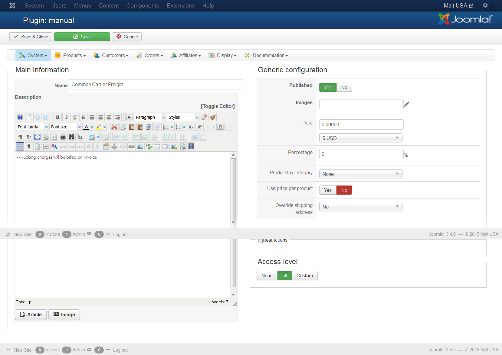The height and width of the screenshot is (355, 502).
Task: Set Use price per product to No
Action: [x=344, y=190]
